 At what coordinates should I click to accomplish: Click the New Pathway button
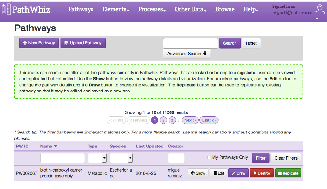pyautogui.click(x=39, y=43)
